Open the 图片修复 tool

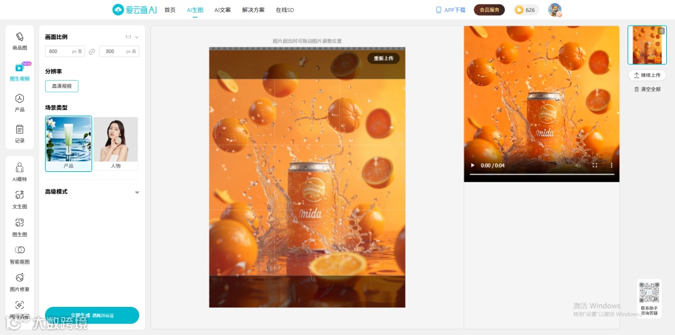click(x=19, y=282)
